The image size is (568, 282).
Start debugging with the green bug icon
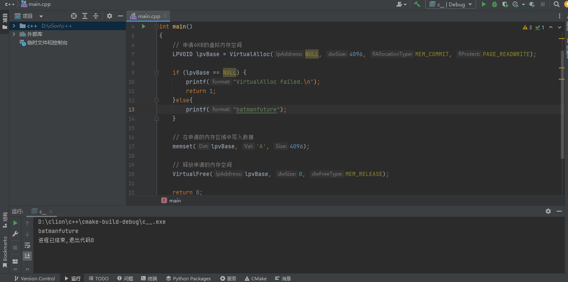[495, 4]
